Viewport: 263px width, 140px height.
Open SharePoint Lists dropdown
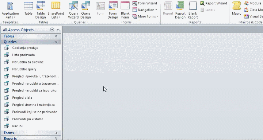56,10
